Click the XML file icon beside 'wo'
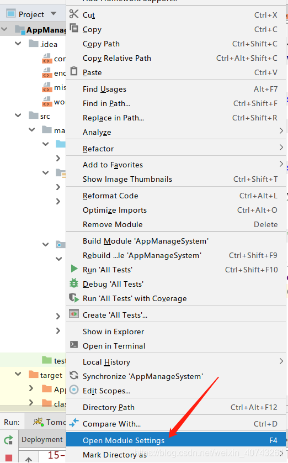Viewport: 288px width, 463px height. pyautogui.click(x=47, y=102)
